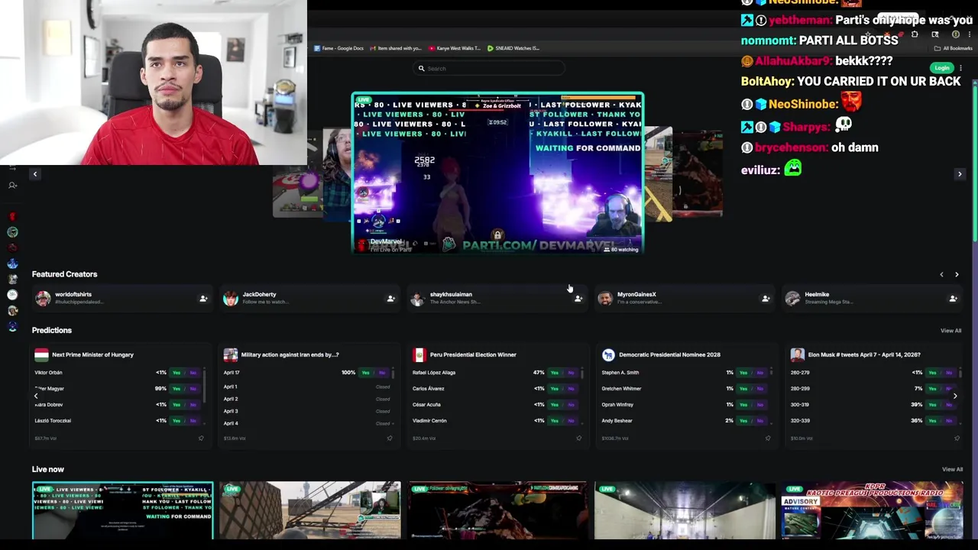Open the sidebar people search icon
The image size is (978, 550).
(x=12, y=186)
